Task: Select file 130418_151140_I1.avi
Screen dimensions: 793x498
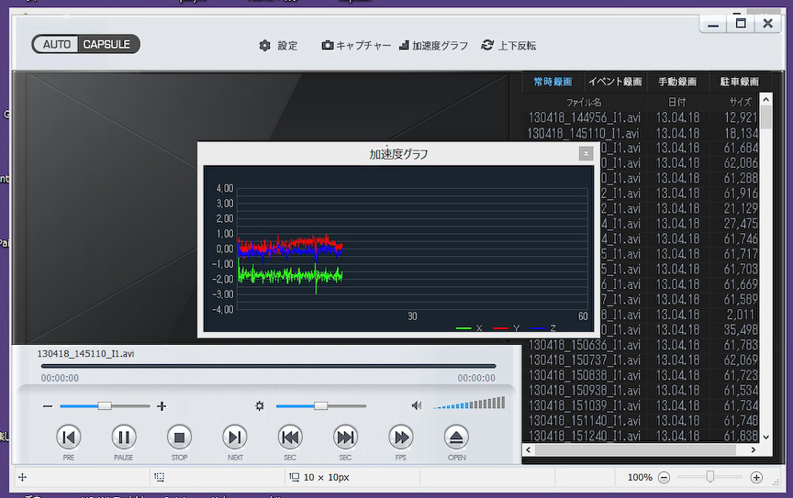Action: pyautogui.click(x=584, y=421)
